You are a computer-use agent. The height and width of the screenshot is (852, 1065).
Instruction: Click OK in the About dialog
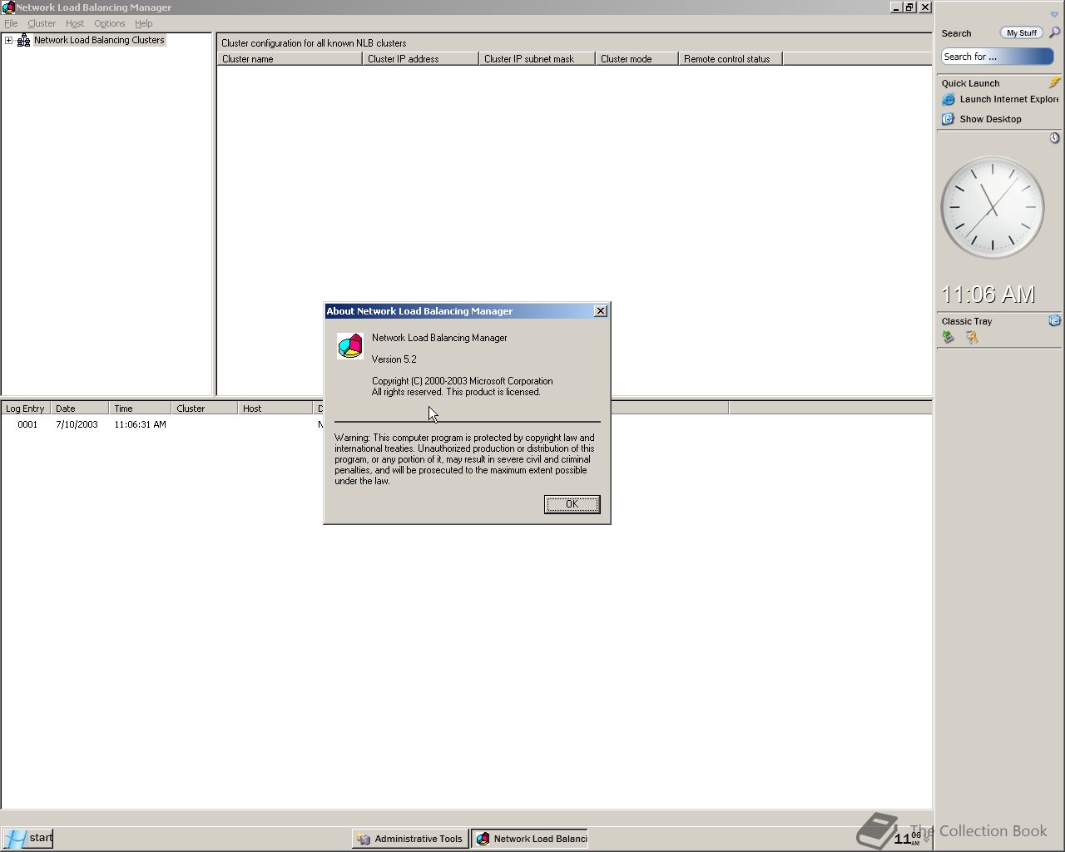[x=572, y=504]
